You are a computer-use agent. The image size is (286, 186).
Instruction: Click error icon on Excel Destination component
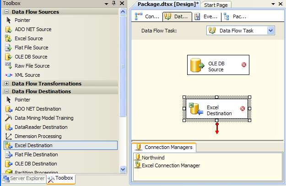tap(243, 109)
